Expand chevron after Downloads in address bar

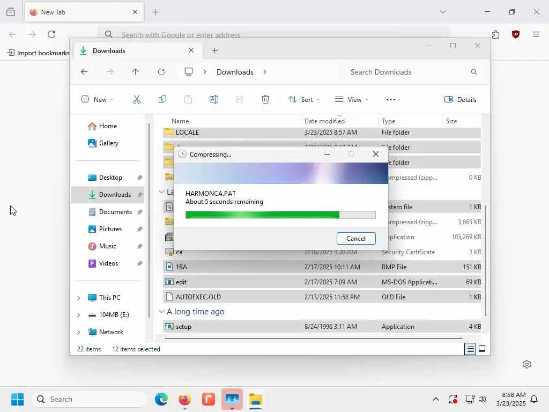[x=265, y=72]
